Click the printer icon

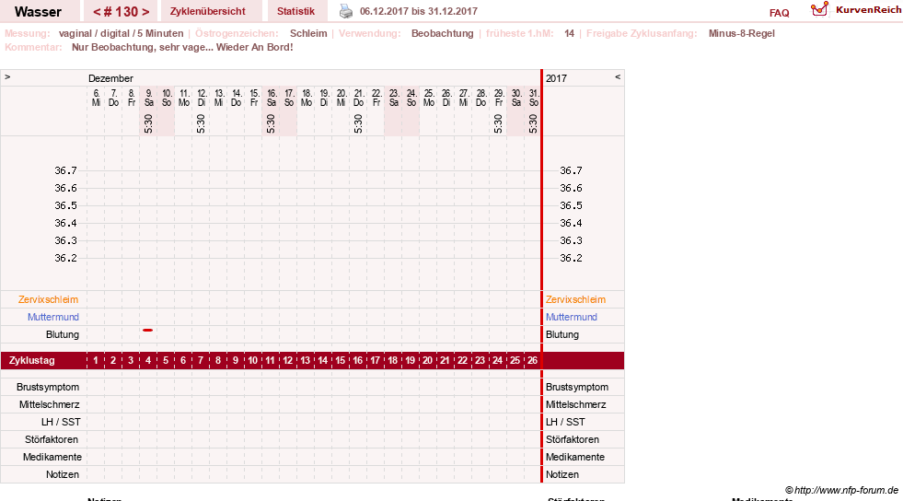click(x=345, y=11)
